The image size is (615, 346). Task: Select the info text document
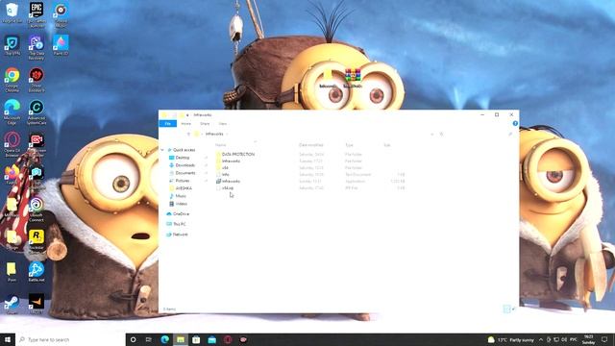[226, 175]
